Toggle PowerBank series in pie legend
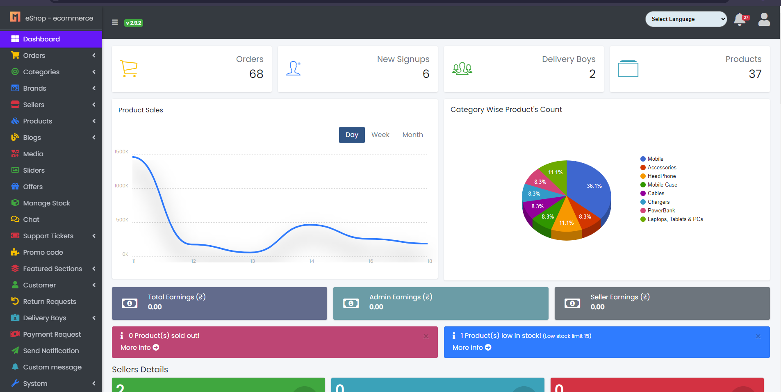The height and width of the screenshot is (392, 781). click(661, 211)
